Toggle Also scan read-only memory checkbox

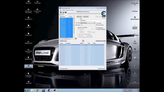click(x=78, y=34)
